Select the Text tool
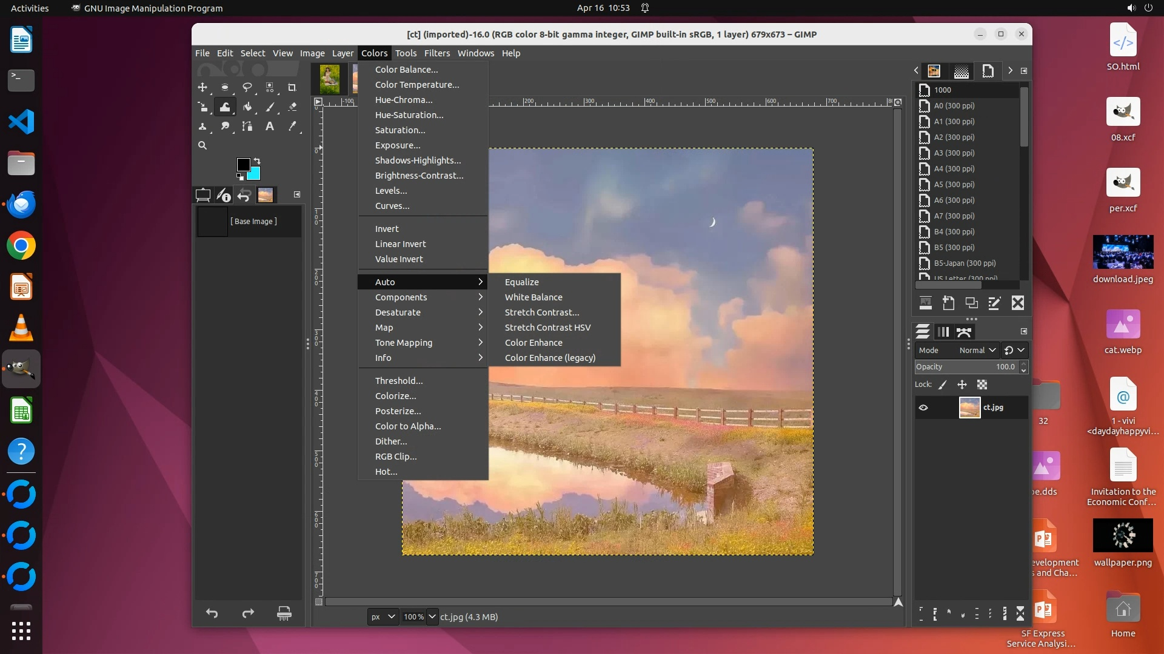 click(270, 127)
